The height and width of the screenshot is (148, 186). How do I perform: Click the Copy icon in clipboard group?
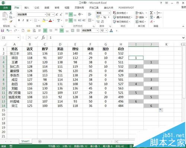pyautogui.click(x=11, y=17)
